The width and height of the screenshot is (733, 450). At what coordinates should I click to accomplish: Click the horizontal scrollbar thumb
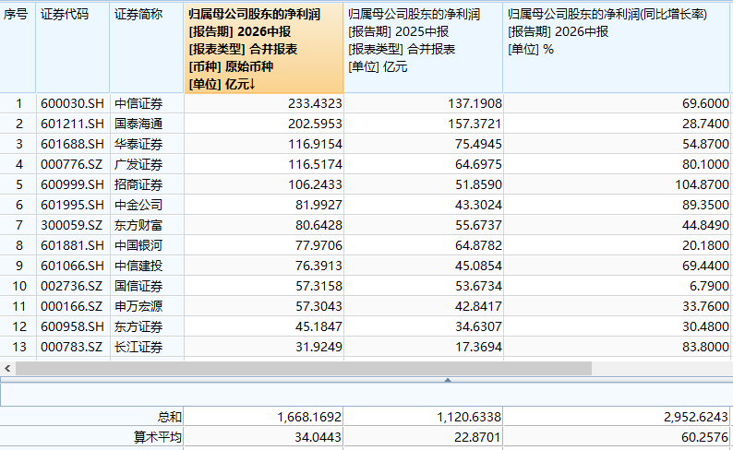click(304, 368)
